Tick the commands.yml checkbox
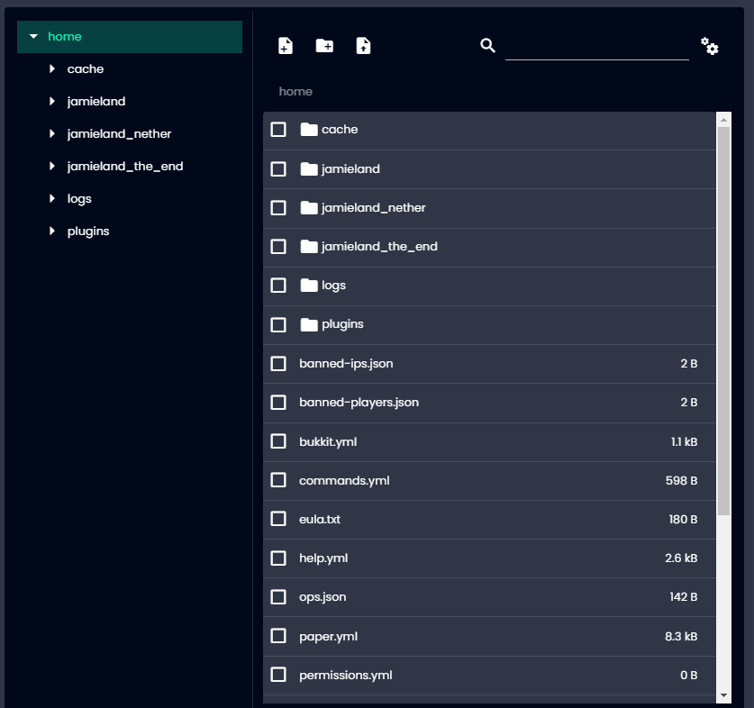Screen dimensions: 754x708 (278, 480)
